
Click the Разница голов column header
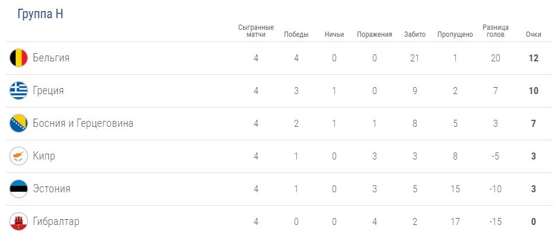(496, 31)
